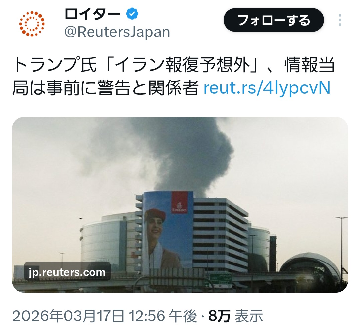Select the 局は事前に警告と関係者 text line
Image resolution: width=360 pixels, height=334 pixels.
(105, 88)
